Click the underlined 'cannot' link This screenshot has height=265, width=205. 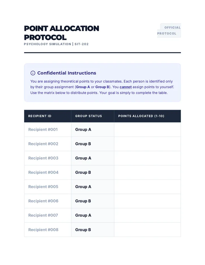click(x=126, y=87)
